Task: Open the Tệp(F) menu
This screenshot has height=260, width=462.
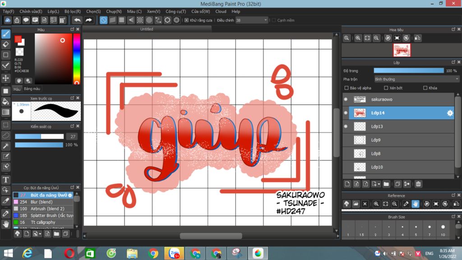Action: [9, 11]
